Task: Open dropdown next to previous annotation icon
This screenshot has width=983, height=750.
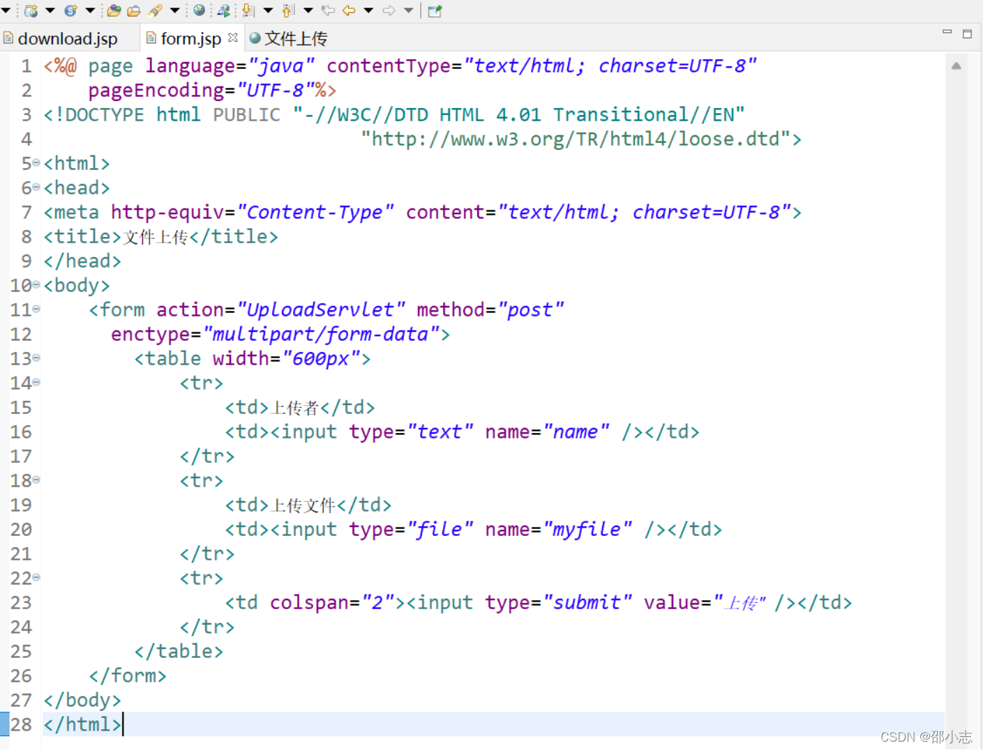Action: click(x=308, y=10)
